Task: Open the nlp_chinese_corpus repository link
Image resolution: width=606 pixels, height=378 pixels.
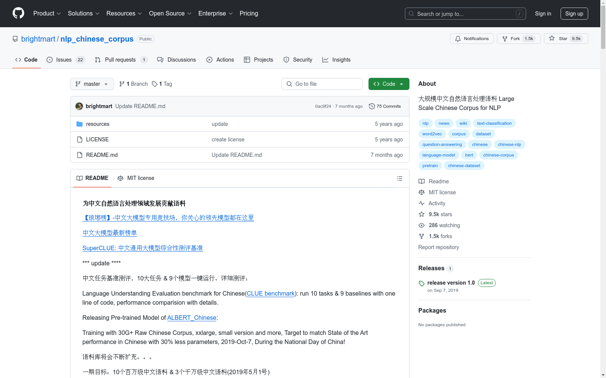Action: click(x=97, y=39)
